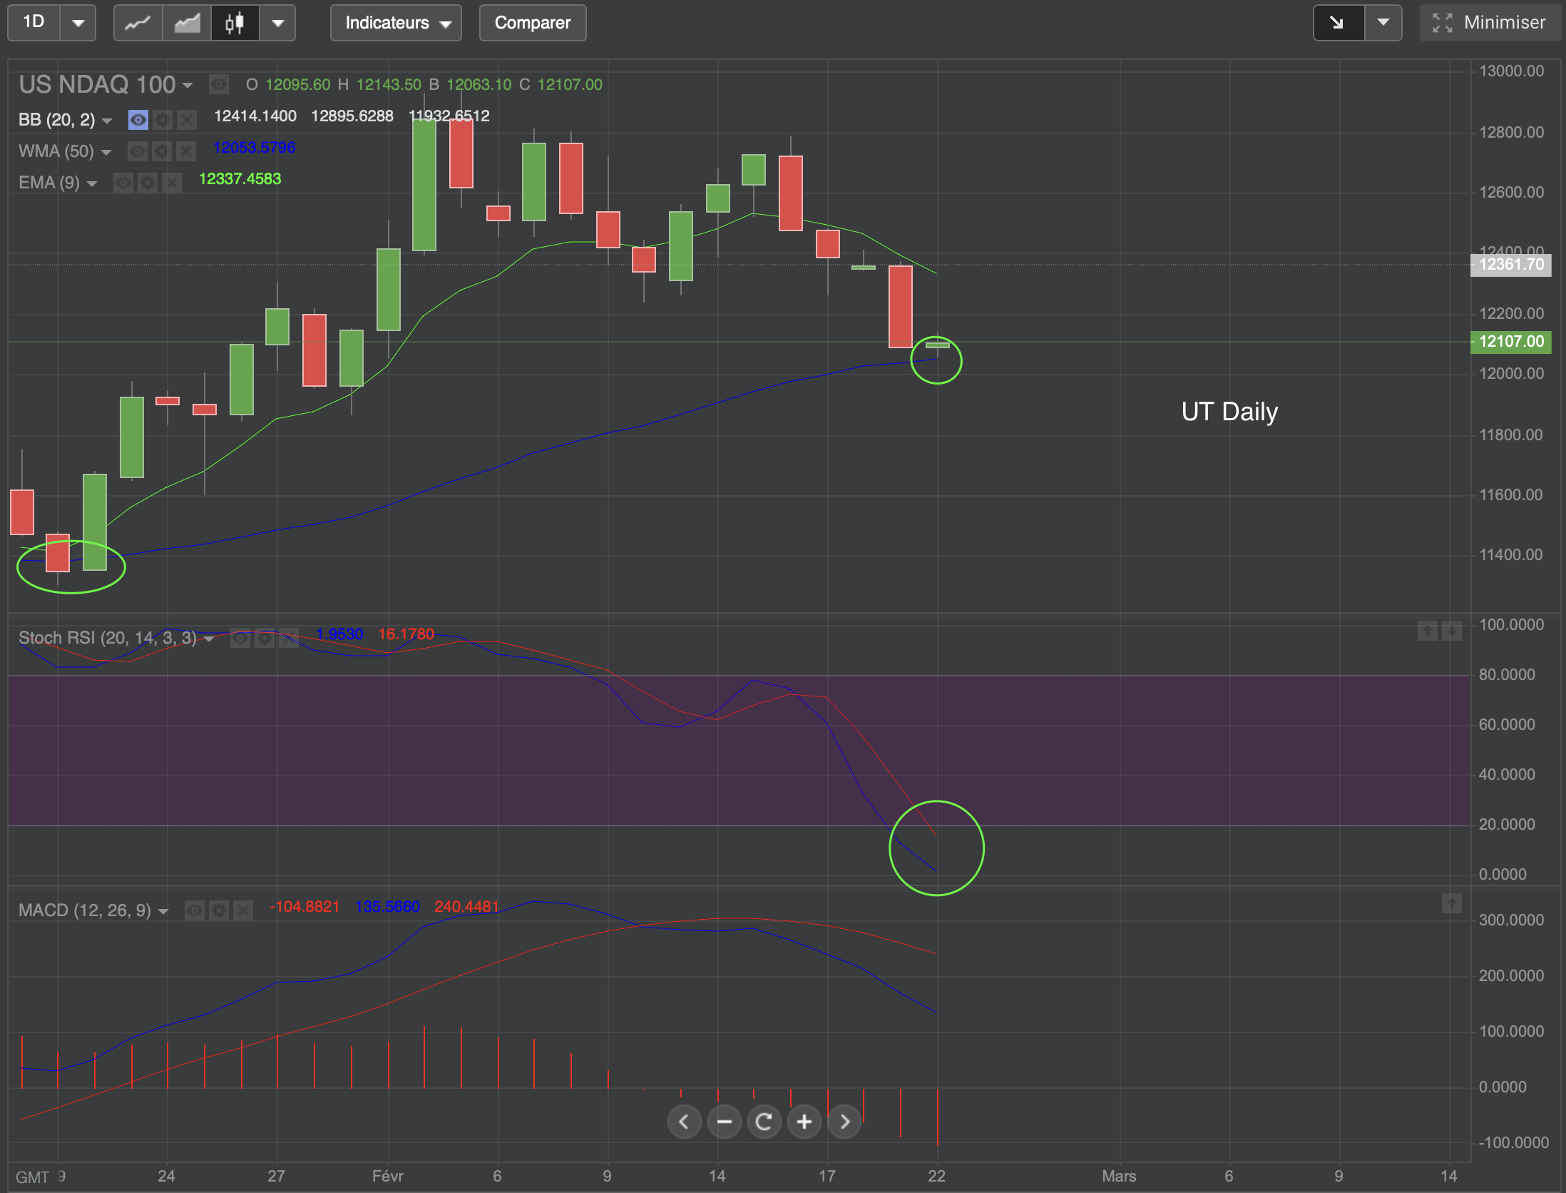The image size is (1566, 1193).
Task: Open the EMA (9) settings gear
Action: 148,183
